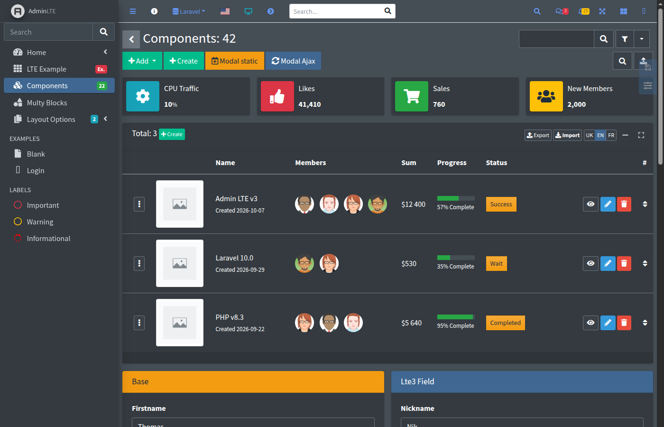Open three-dot menu for PHP v8.3
Screen dimensions: 664x427
[x=139, y=323]
